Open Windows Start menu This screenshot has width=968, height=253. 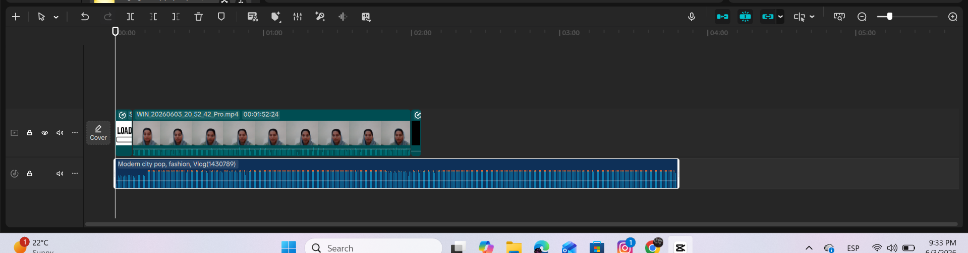289,247
